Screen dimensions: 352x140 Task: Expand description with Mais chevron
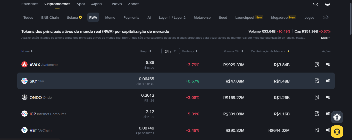point(325,38)
